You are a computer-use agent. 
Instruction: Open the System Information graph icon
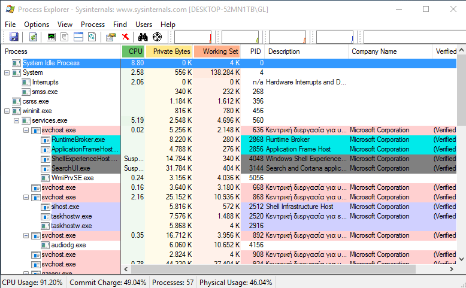[52, 37]
